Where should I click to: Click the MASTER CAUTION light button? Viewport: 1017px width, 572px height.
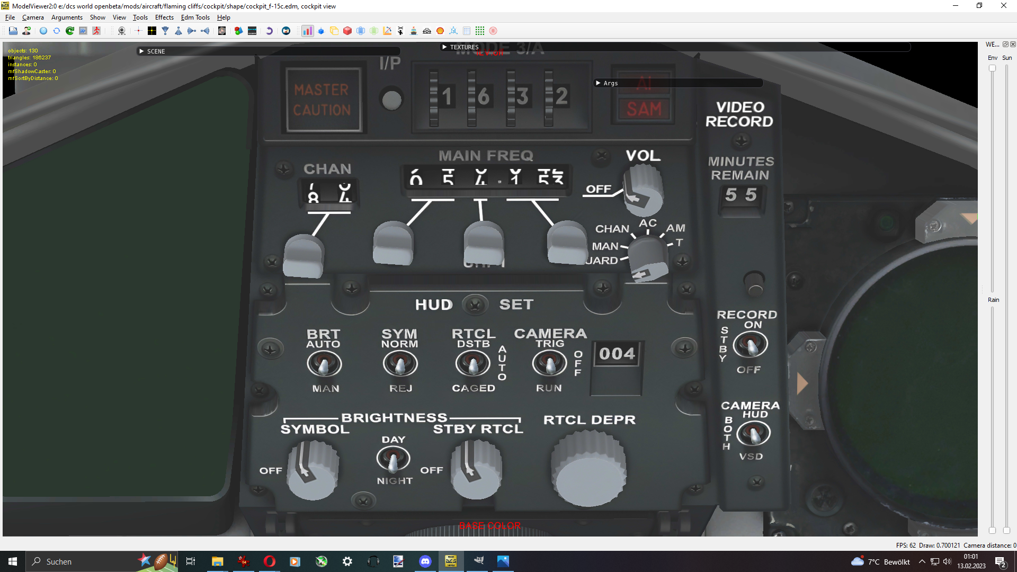pyautogui.click(x=323, y=100)
